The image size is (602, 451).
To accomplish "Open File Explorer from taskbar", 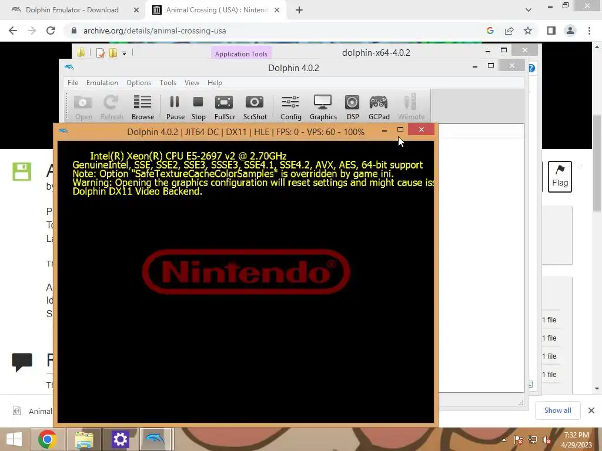I will [84, 439].
